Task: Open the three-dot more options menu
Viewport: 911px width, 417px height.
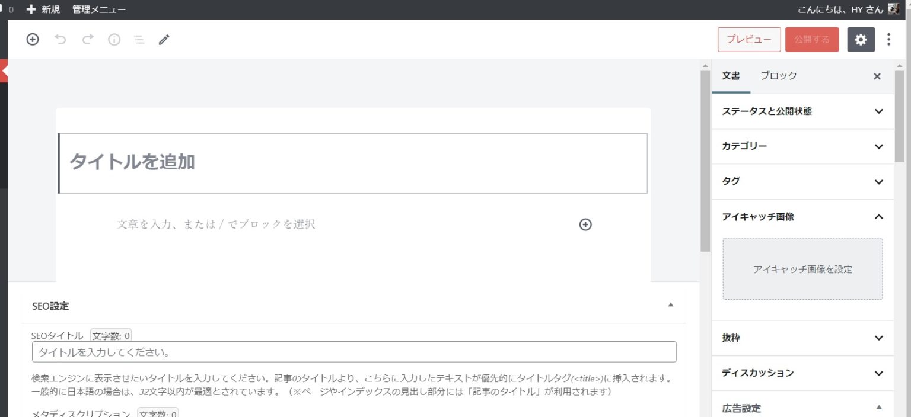Action: pos(888,40)
